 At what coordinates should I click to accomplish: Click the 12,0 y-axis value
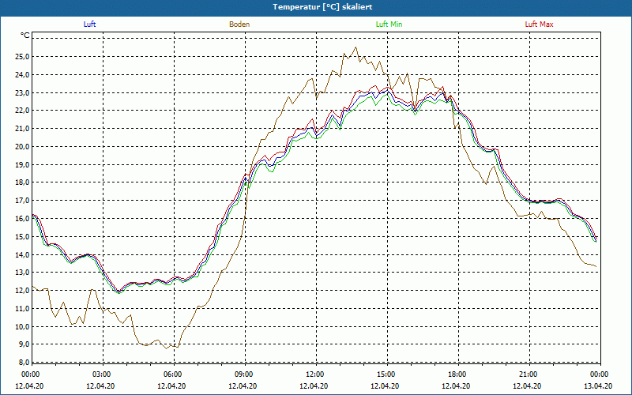tap(22, 290)
